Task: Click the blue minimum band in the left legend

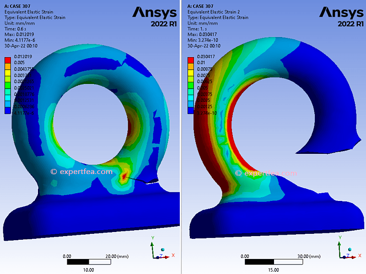Action: pyautogui.click(x=7, y=110)
